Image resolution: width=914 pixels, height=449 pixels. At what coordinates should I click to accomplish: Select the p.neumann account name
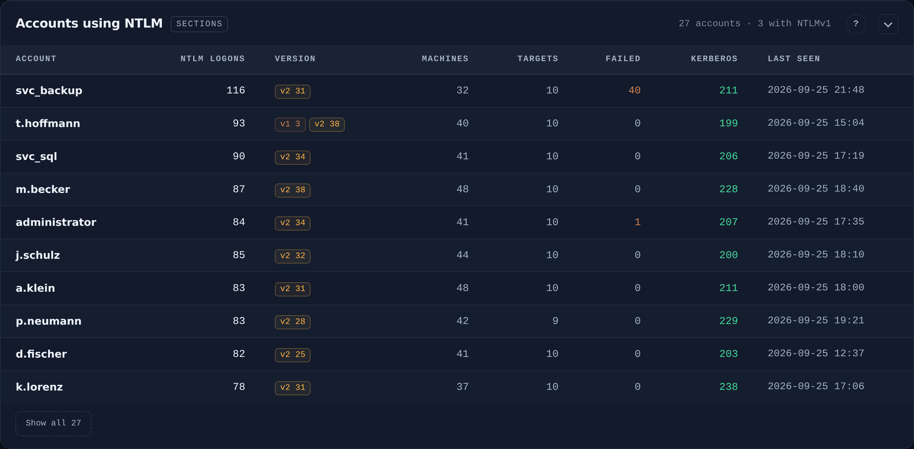click(48, 321)
